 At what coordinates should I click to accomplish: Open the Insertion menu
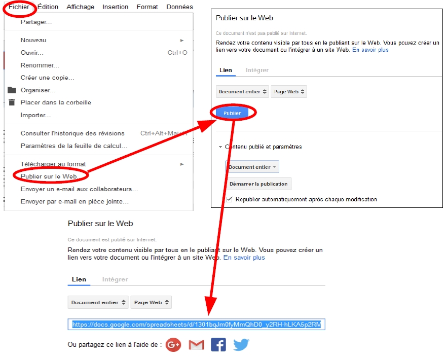[116, 7]
